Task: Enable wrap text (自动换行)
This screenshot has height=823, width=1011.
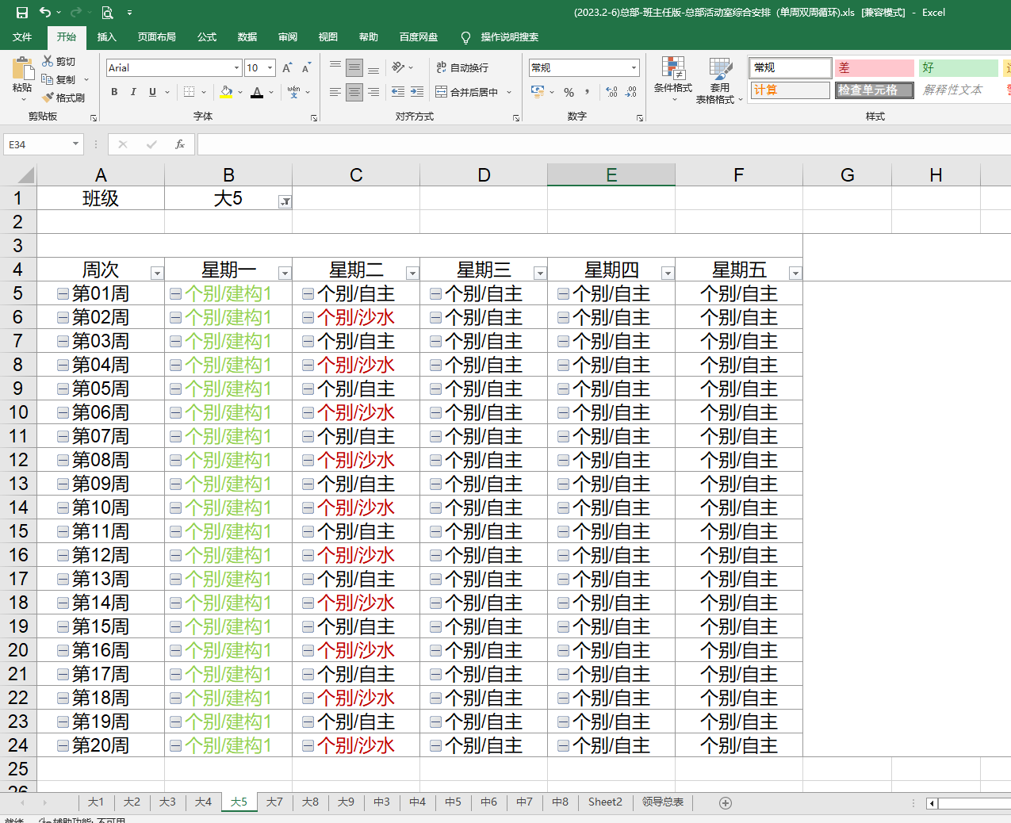Action: point(462,67)
